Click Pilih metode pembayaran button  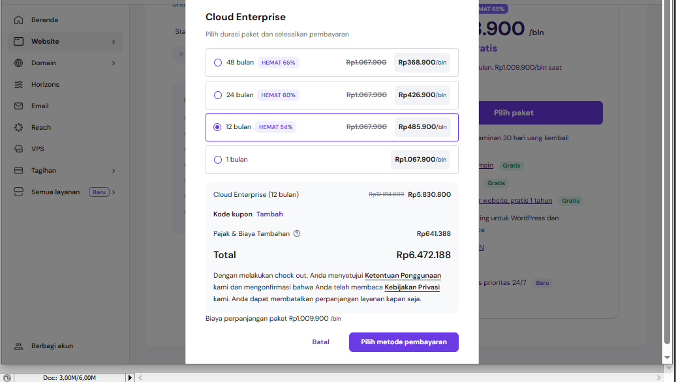[x=403, y=342]
